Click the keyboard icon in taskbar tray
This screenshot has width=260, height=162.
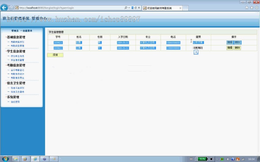[191, 159]
